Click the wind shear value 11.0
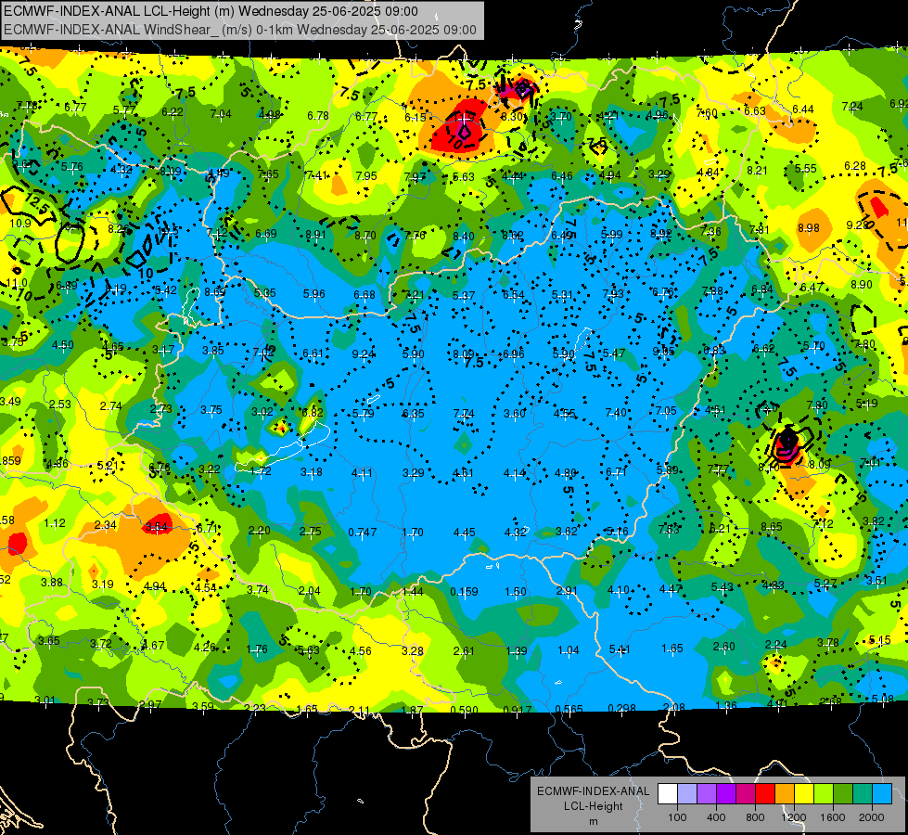 (16, 283)
